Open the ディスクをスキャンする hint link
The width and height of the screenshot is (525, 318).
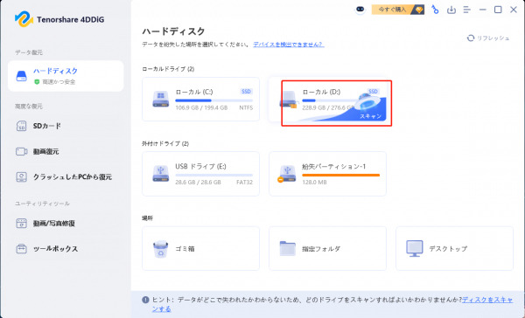pos(487,300)
